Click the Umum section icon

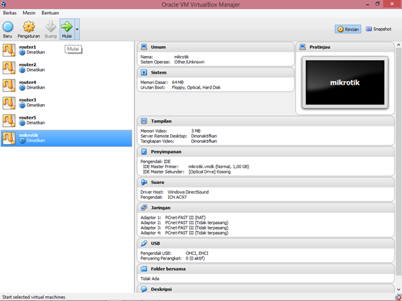pos(144,47)
